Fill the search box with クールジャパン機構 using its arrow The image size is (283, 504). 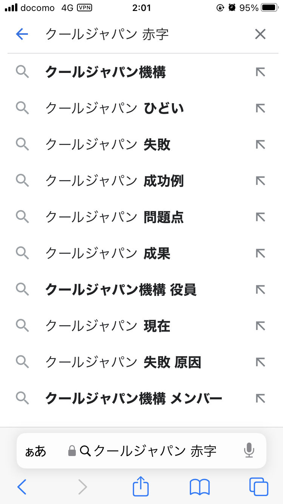tap(260, 72)
